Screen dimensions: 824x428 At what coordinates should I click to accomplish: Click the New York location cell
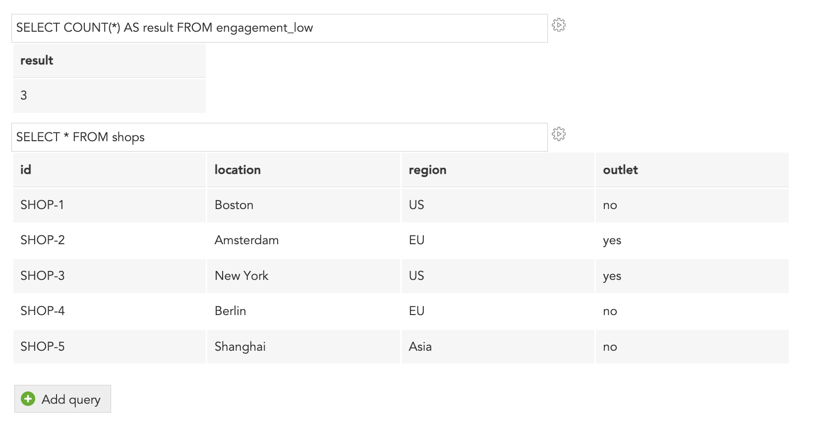(x=303, y=276)
